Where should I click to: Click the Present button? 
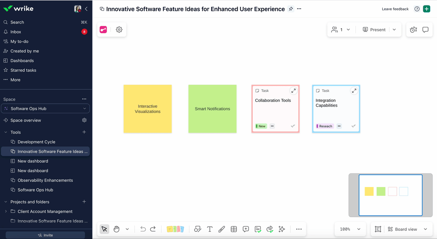tap(374, 30)
